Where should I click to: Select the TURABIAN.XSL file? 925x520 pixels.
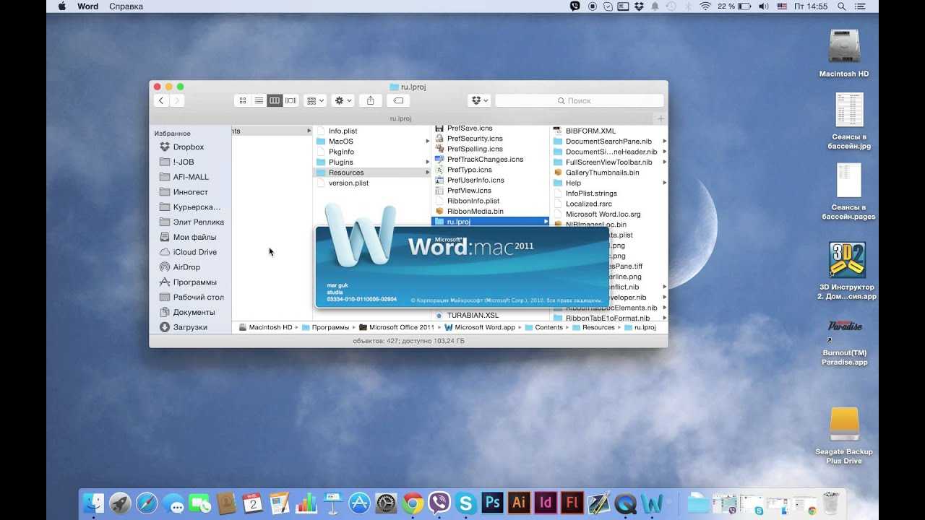[473, 316]
